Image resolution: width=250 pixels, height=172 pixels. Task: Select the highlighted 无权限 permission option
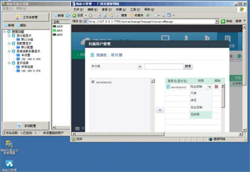click(x=201, y=114)
